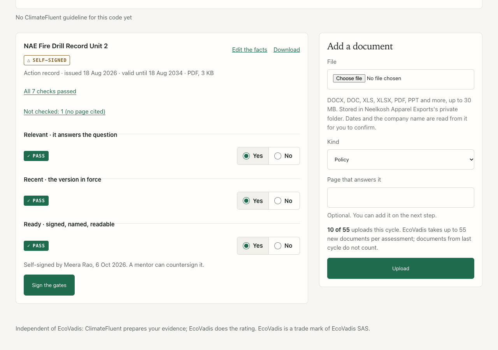The height and width of the screenshot is (350, 498).
Task: Mark No for Ready signed, named, readable
Action: [284, 246]
